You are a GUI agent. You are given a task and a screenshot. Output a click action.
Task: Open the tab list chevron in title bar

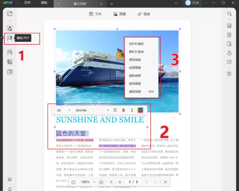tap(176, 3)
